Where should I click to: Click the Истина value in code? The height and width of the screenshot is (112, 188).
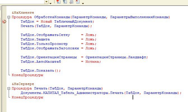click(x=92, y=62)
